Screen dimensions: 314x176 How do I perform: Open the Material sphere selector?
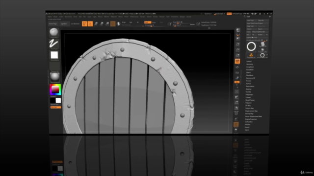tap(54, 77)
